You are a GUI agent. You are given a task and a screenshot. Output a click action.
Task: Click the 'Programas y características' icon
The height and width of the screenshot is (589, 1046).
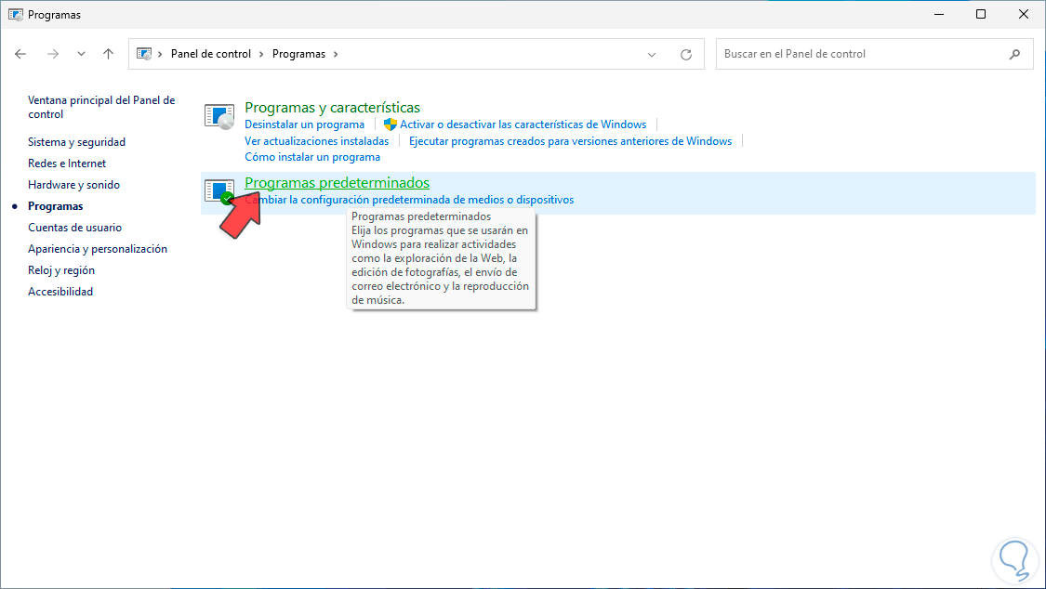[x=219, y=117]
